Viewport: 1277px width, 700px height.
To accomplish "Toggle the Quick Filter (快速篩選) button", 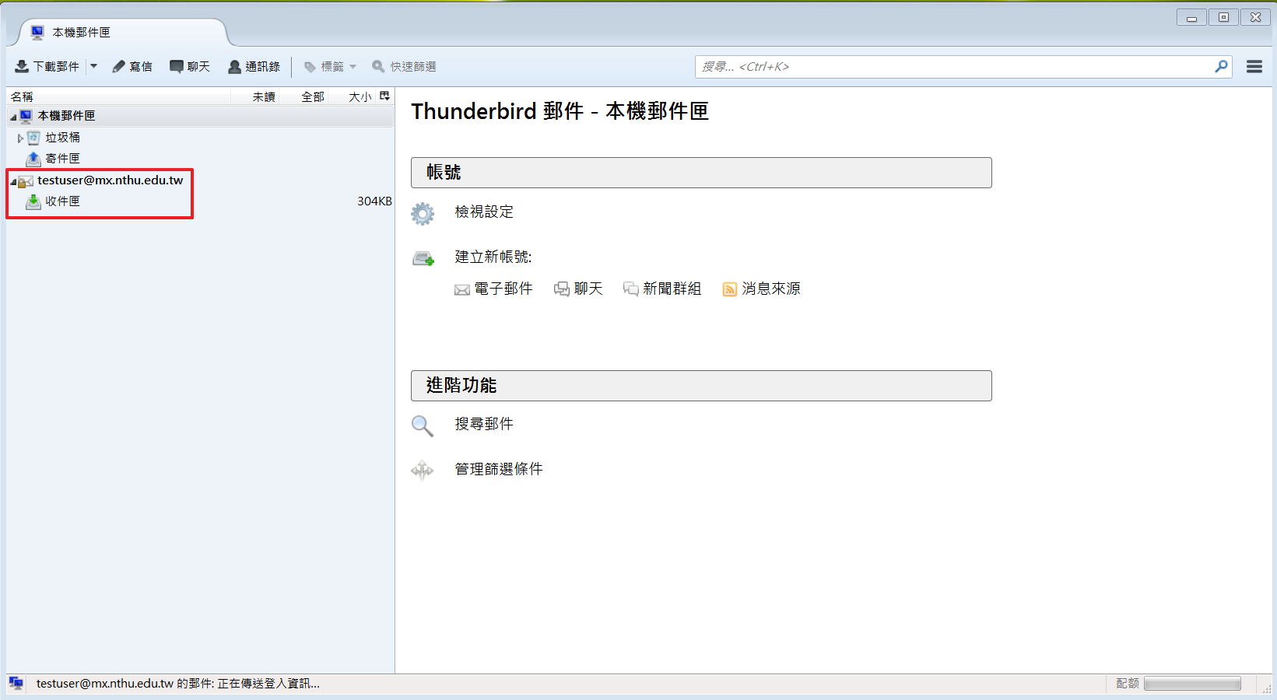I will click(x=404, y=67).
